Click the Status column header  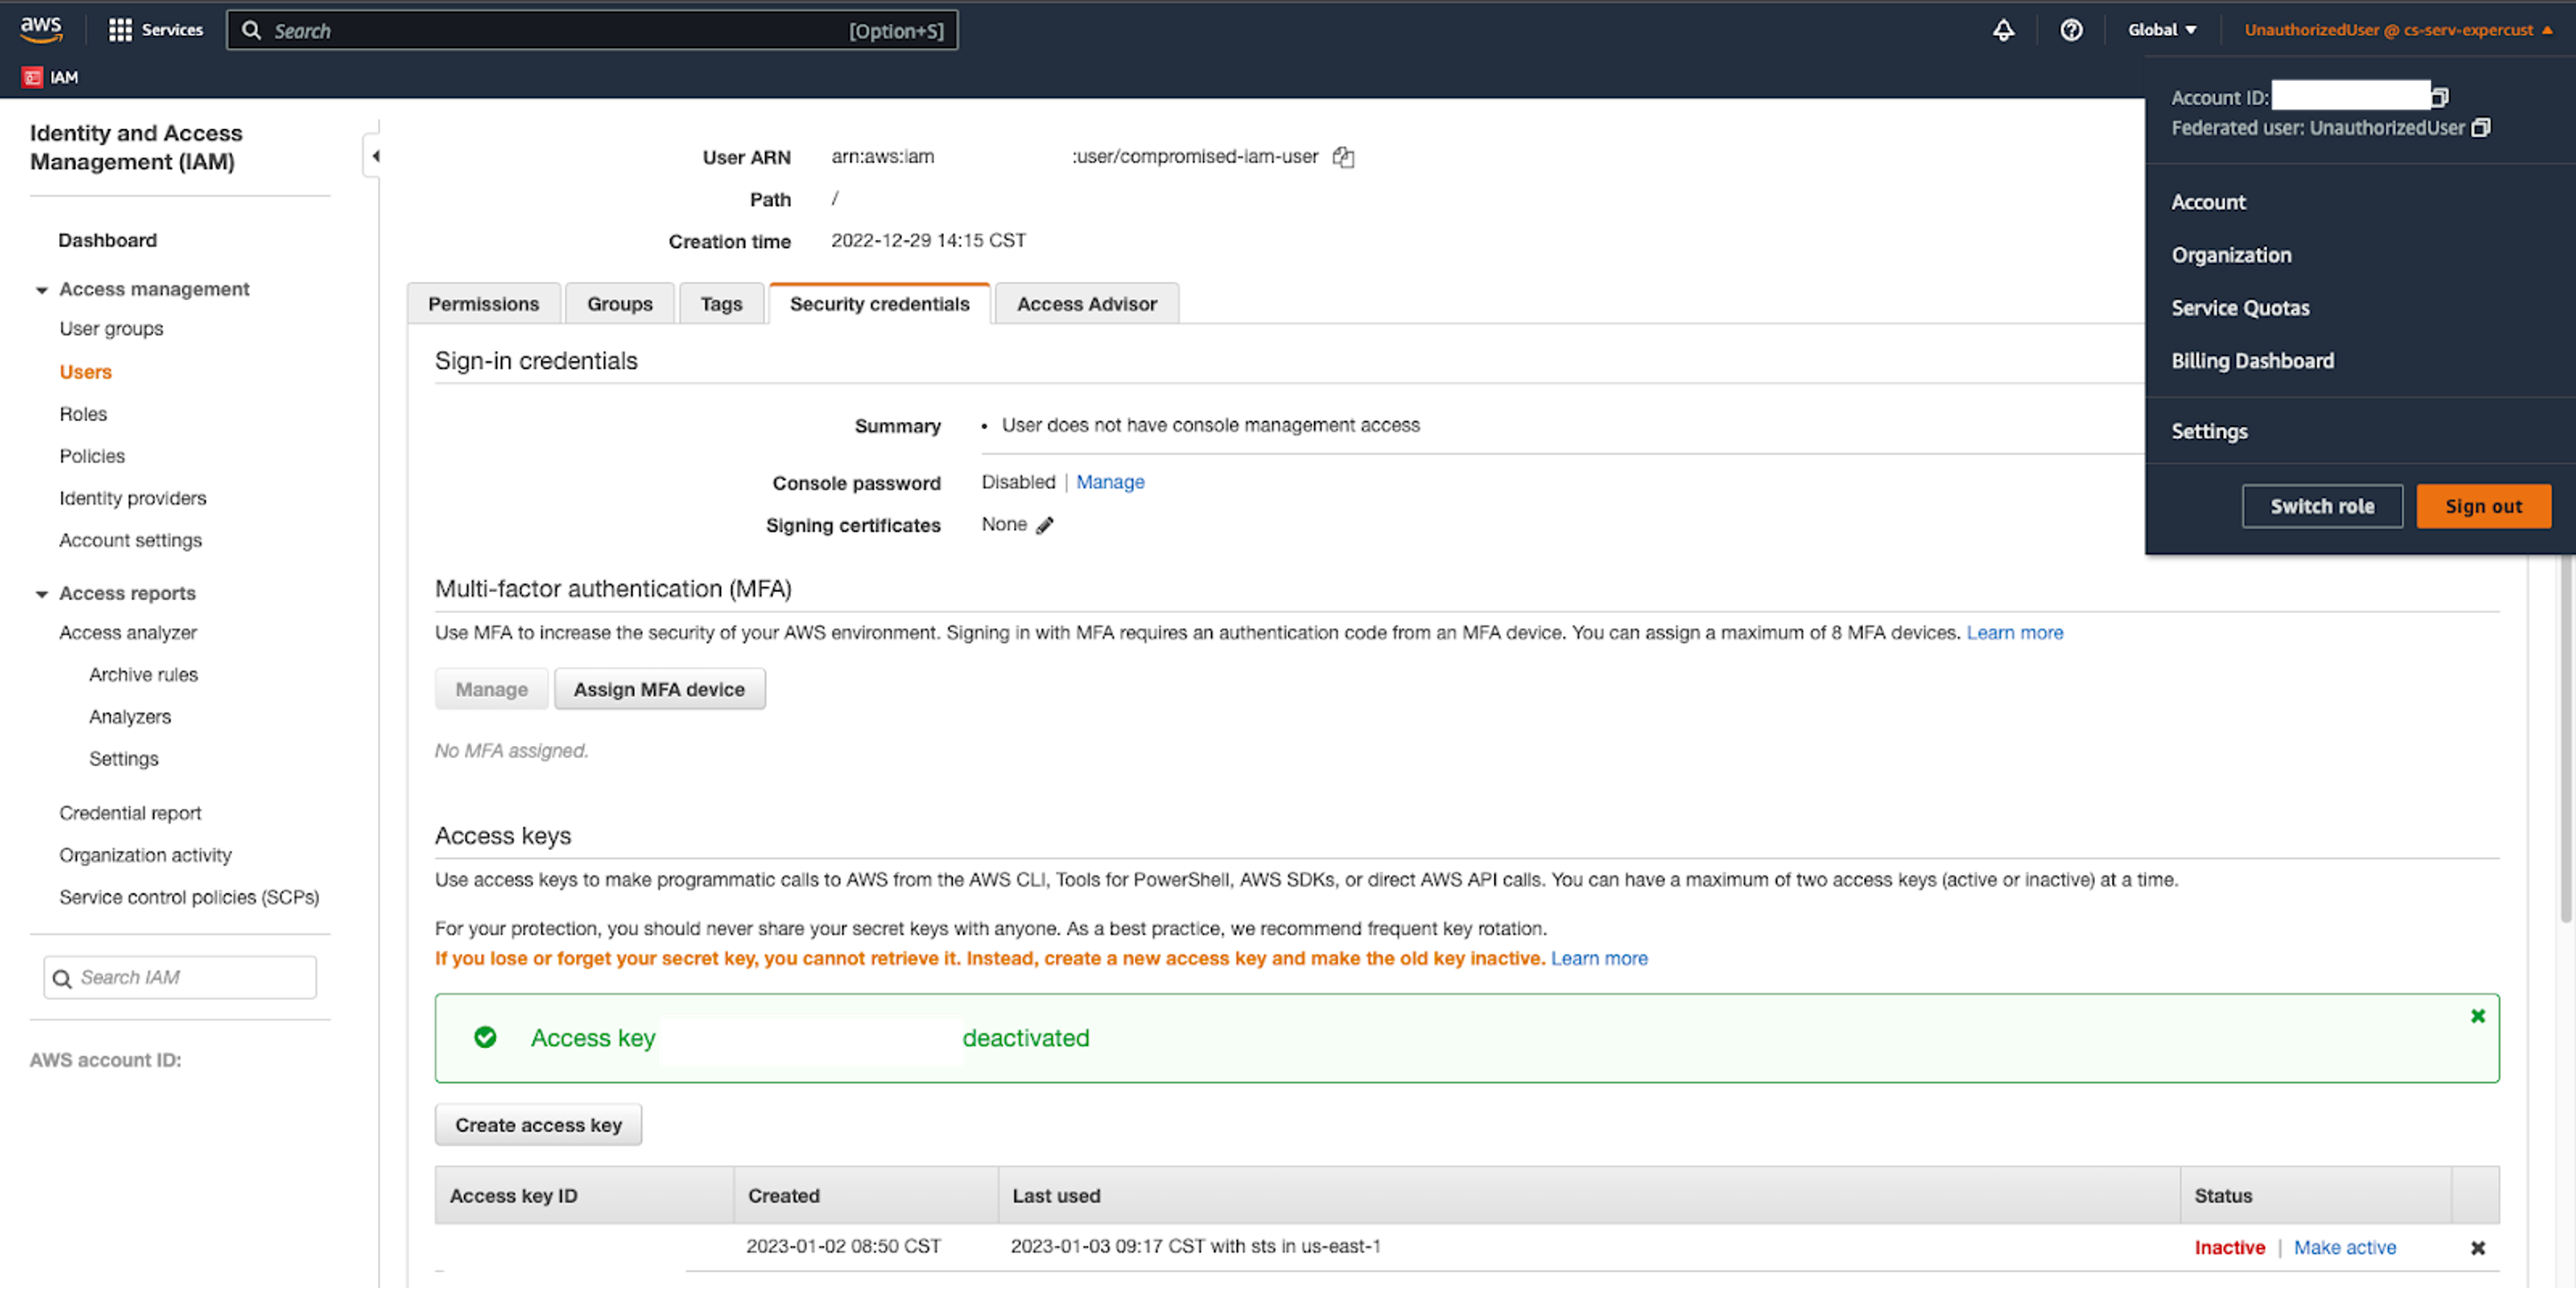[2316, 1196]
